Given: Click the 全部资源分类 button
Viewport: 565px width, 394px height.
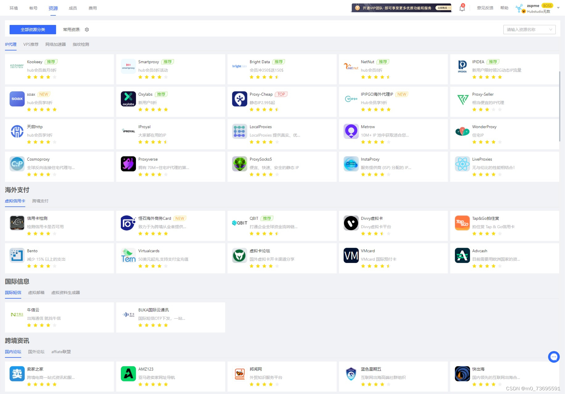Looking at the screenshot, I should 33,30.
